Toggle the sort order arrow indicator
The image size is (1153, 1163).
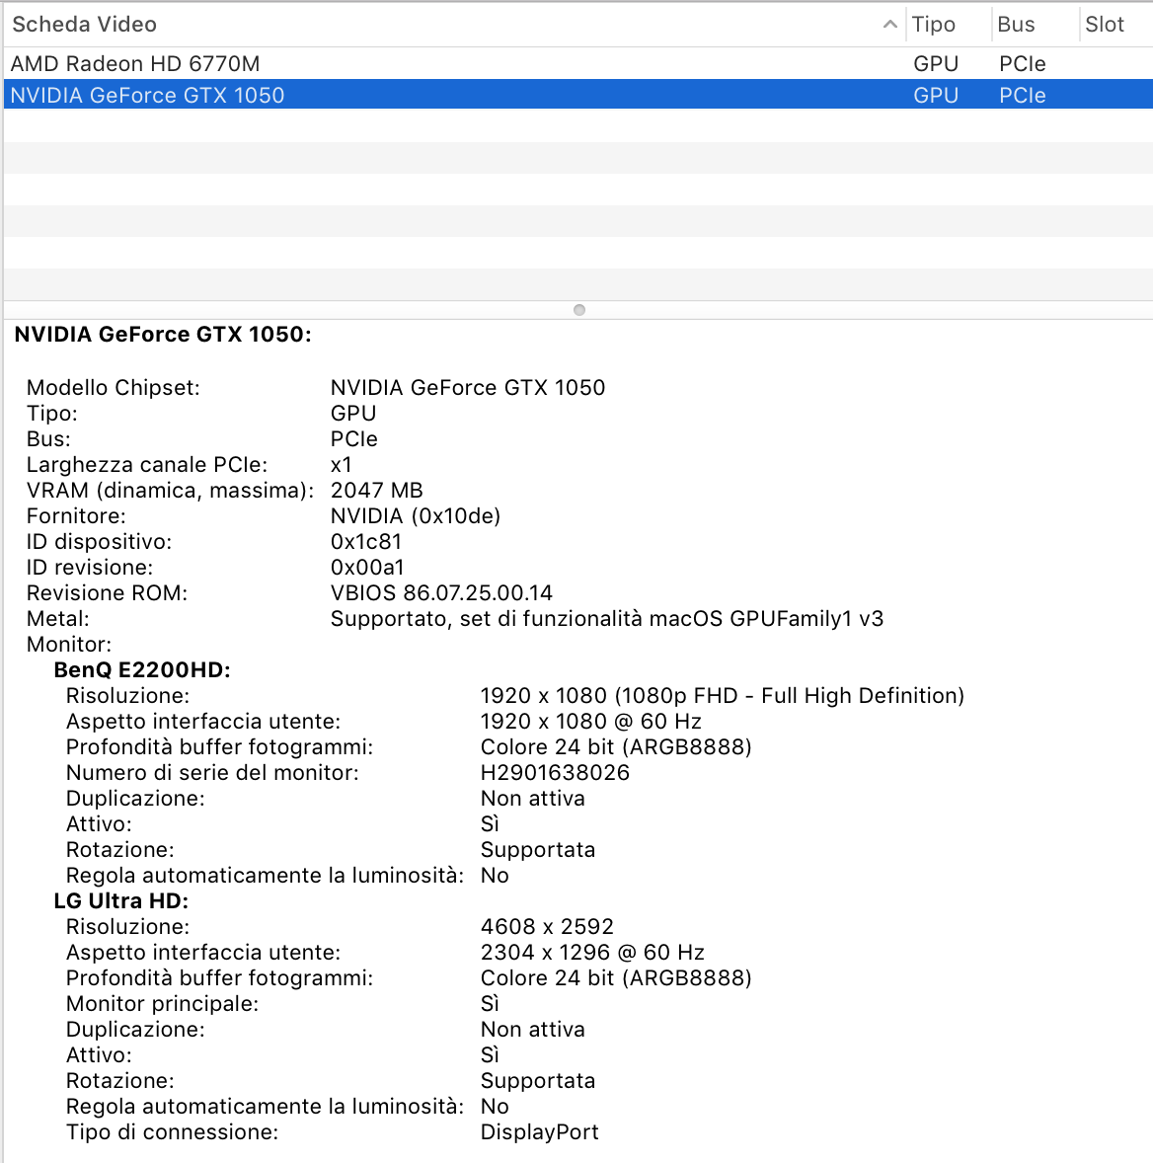889,25
